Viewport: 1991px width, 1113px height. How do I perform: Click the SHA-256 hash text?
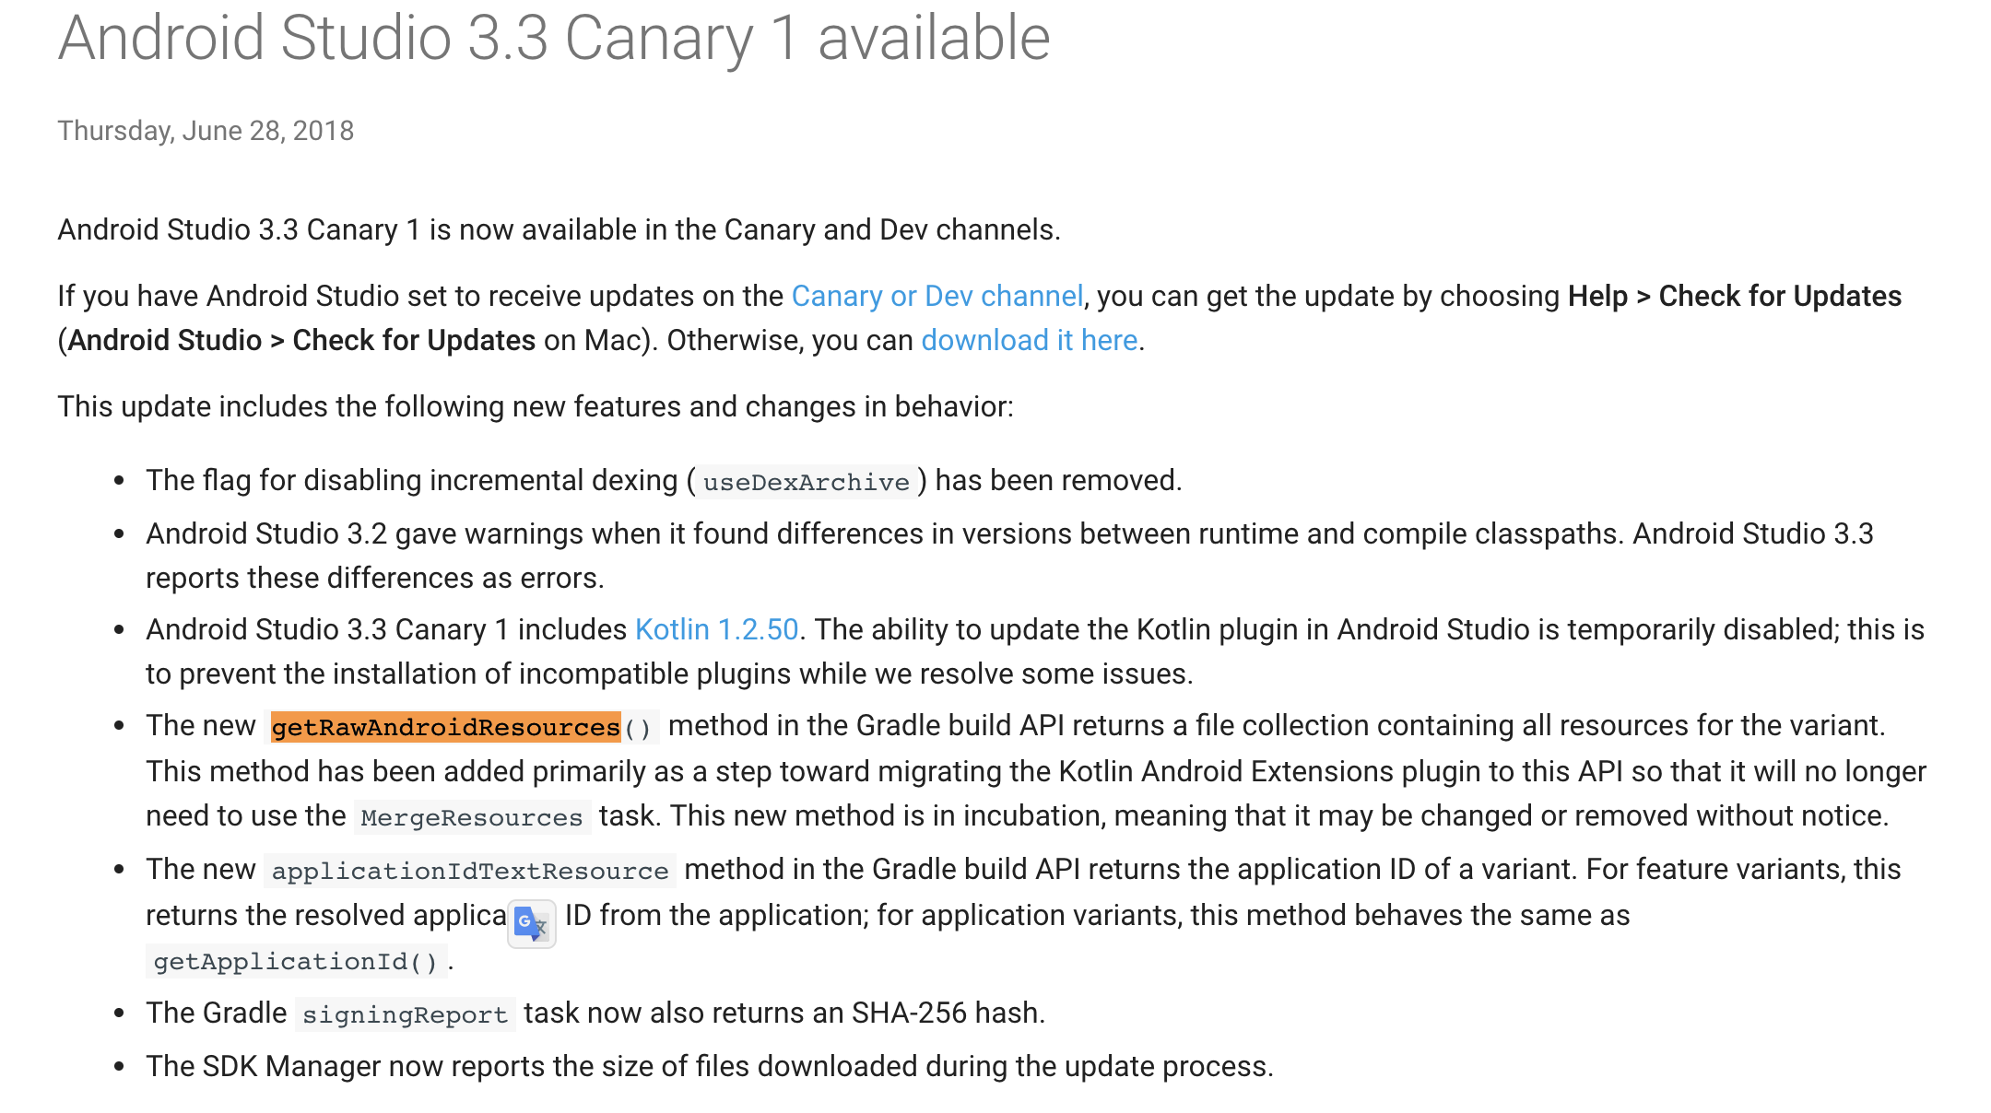coord(947,1013)
